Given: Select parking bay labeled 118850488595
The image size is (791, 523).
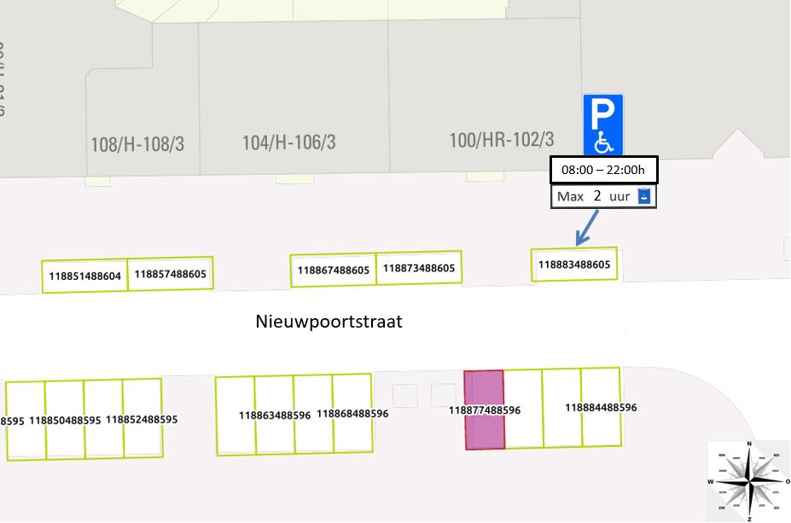Looking at the screenshot, I should [x=65, y=420].
